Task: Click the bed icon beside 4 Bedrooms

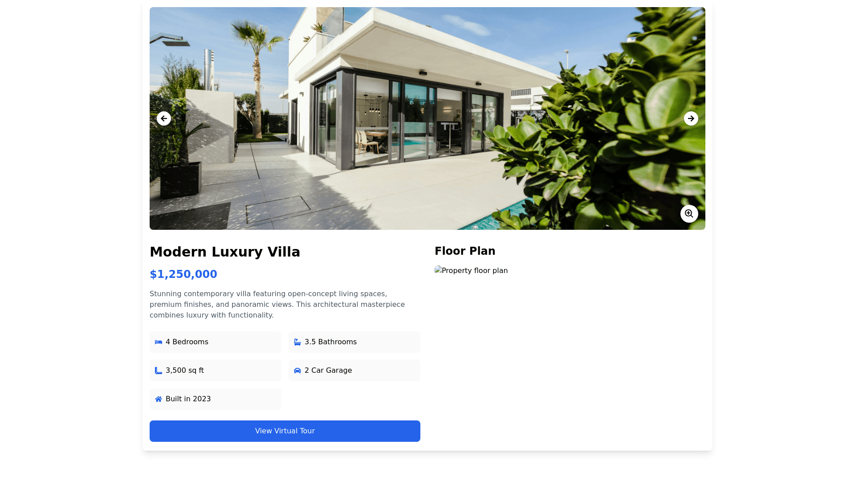Action: (159, 342)
